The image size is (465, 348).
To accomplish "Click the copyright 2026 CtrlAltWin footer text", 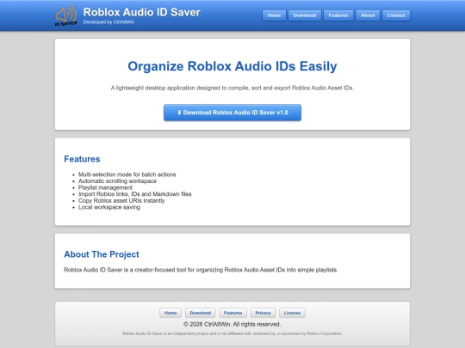I will pyautogui.click(x=232, y=324).
